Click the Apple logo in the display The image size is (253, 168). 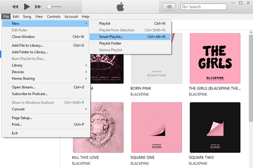click(x=120, y=7)
